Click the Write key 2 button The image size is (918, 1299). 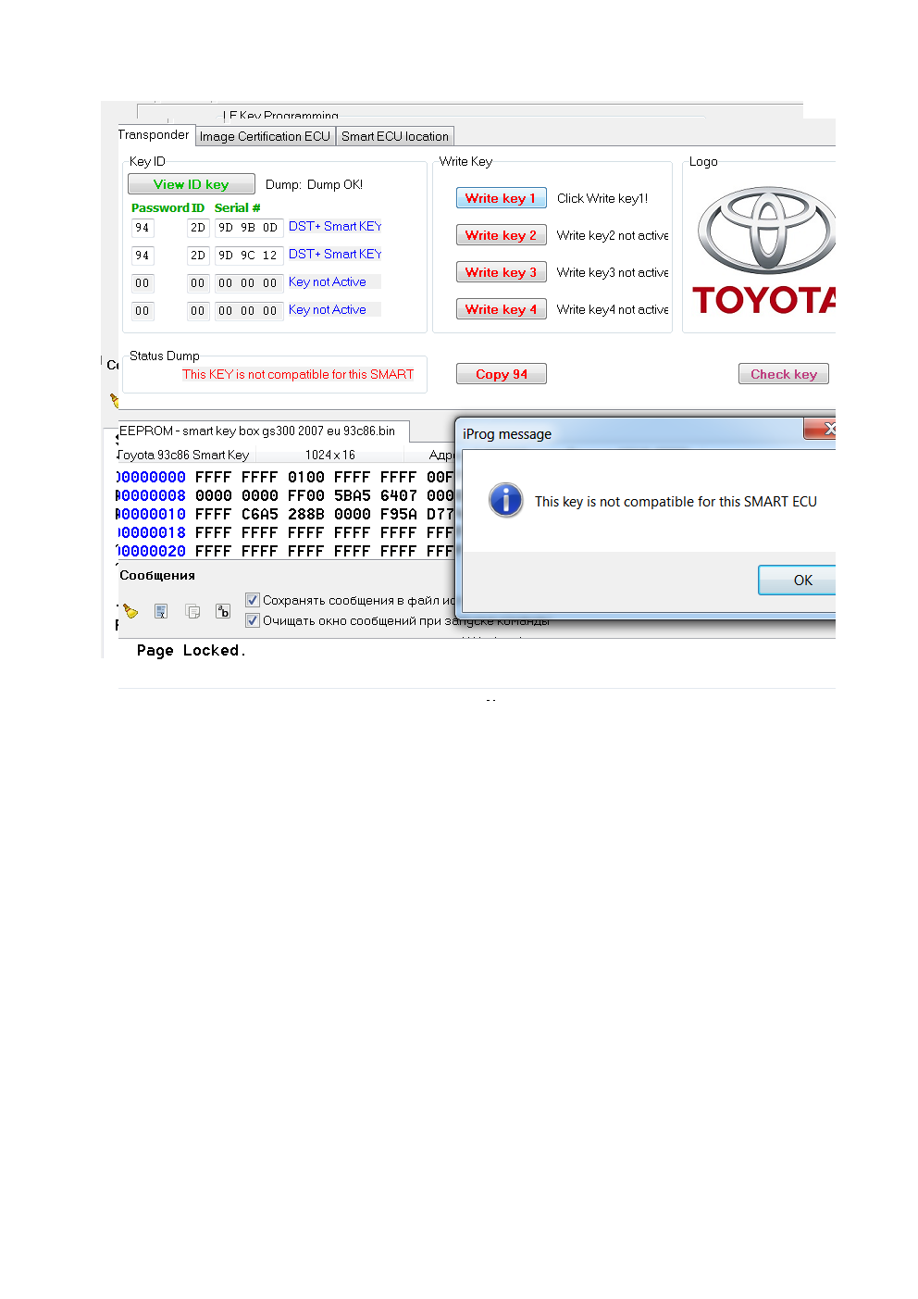[x=501, y=235]
